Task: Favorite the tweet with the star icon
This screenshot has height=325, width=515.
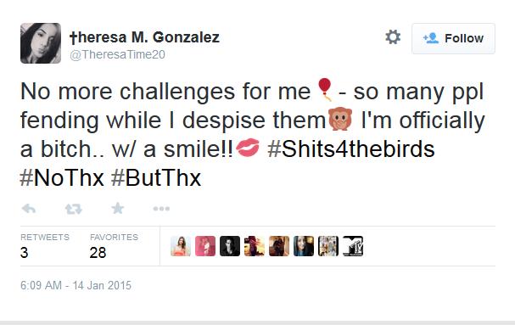Action: click(118, 209)
